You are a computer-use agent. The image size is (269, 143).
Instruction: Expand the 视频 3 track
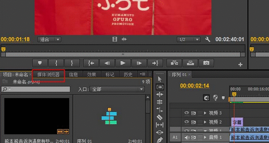tap(205, 113)
